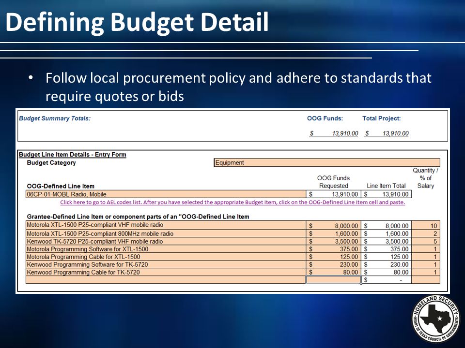The image size is (465, 348).
Task: Click the Defining Budget Detail slide title
Action: point(137,23)
